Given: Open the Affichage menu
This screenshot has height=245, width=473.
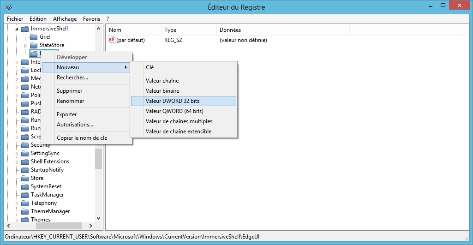Looking at the screenshot, I should [65, 19].
